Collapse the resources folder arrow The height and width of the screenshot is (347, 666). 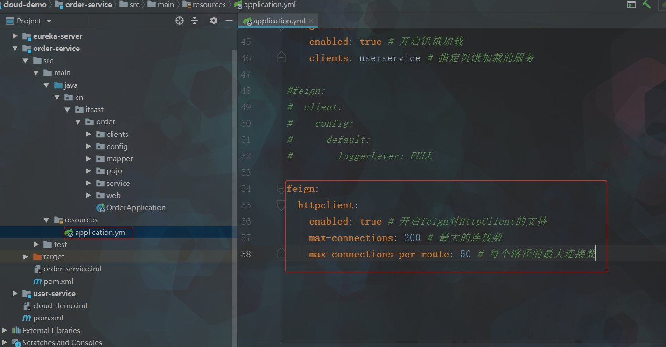coord(46,220)
